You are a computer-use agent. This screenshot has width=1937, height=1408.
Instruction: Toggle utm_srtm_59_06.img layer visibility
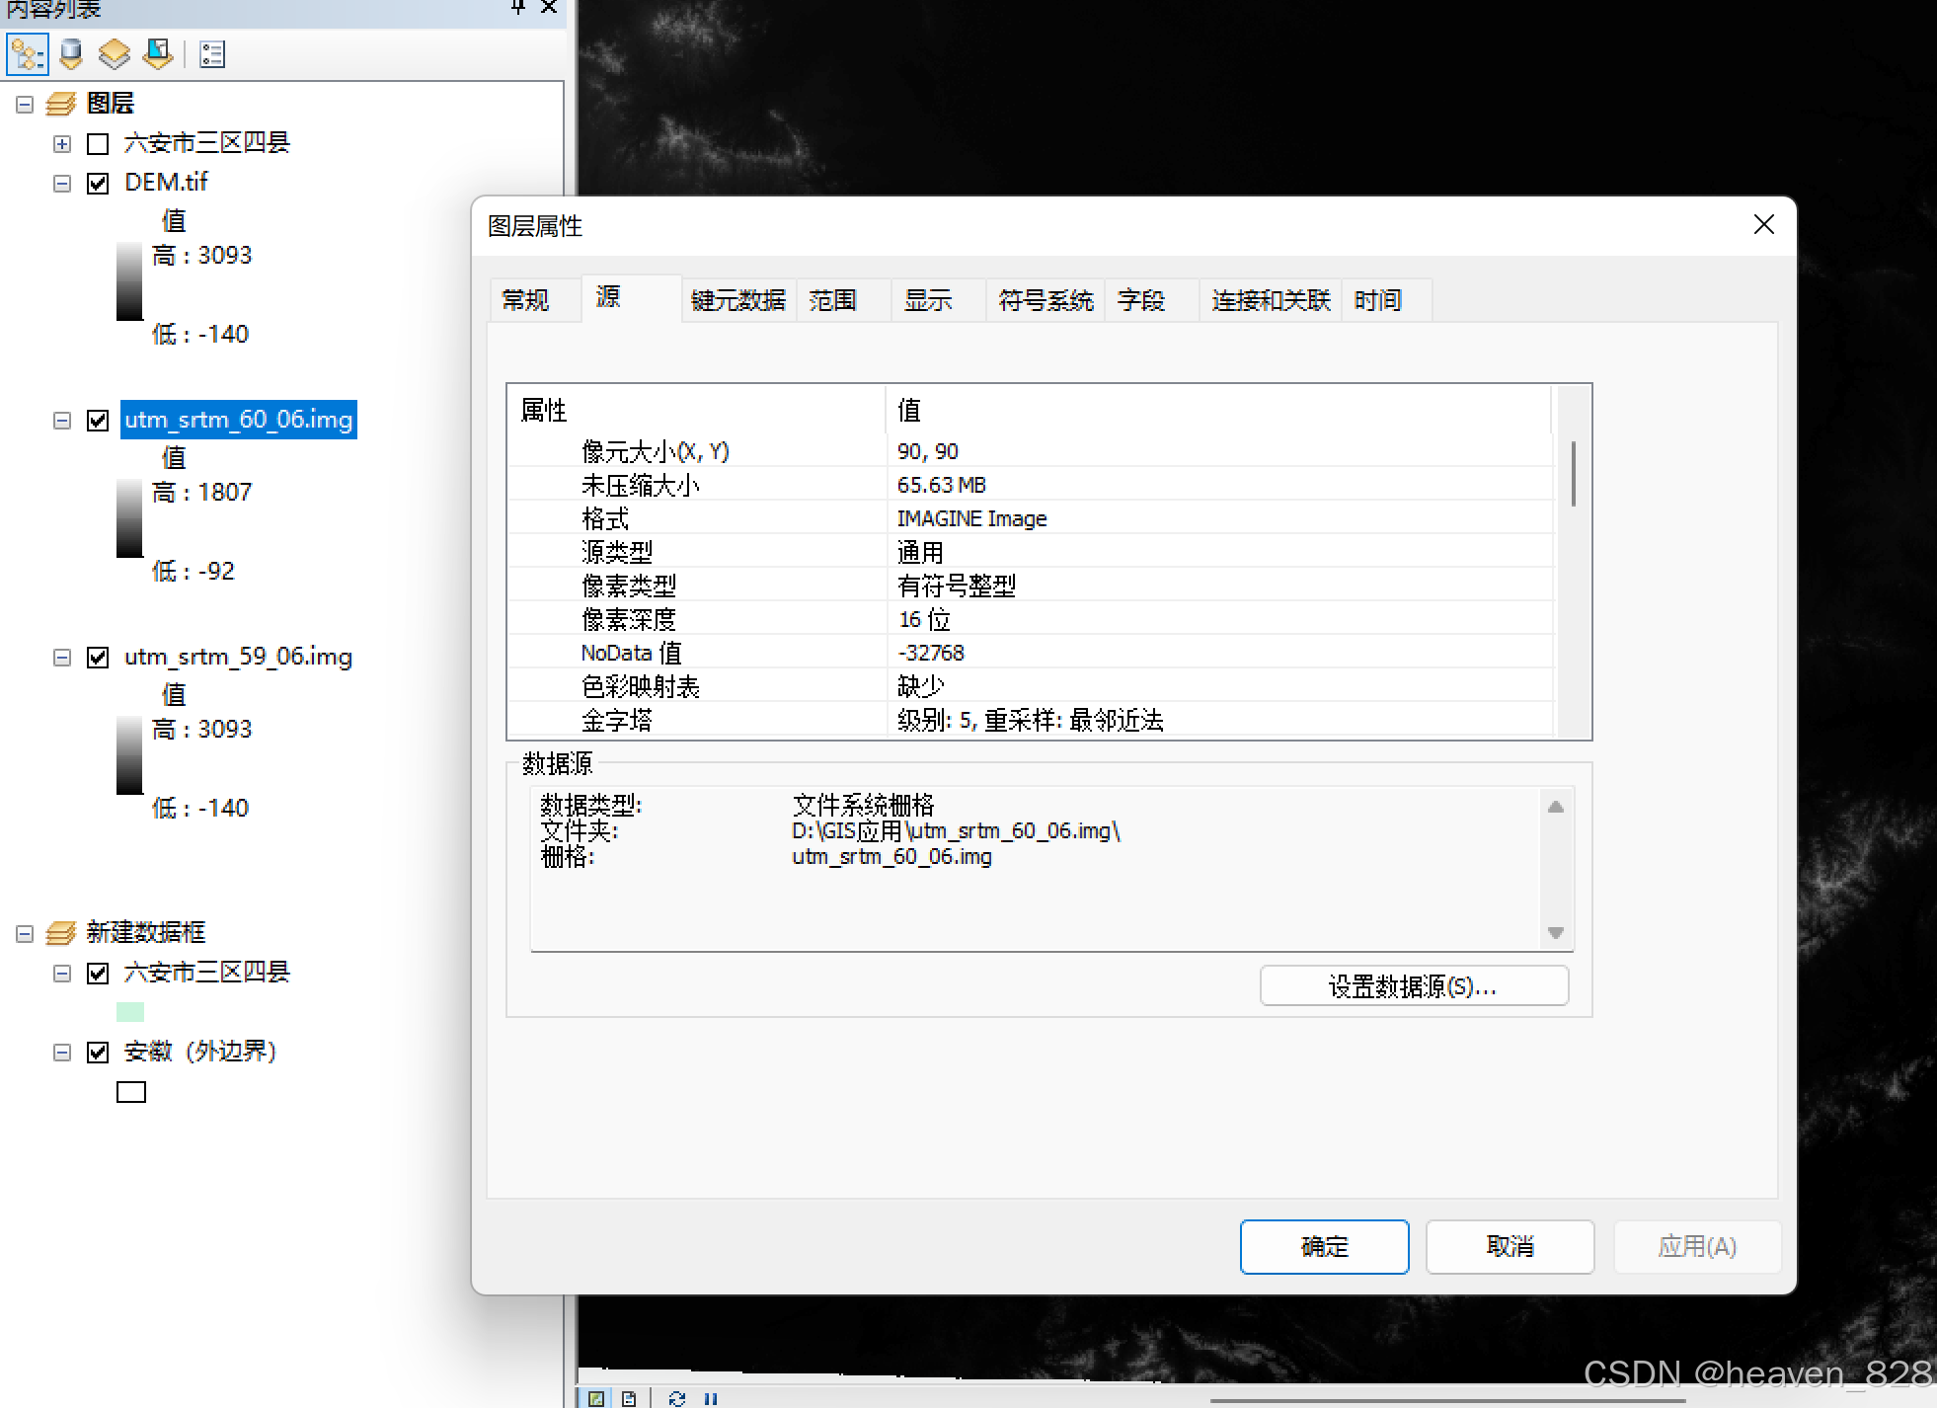coord(98,658)
